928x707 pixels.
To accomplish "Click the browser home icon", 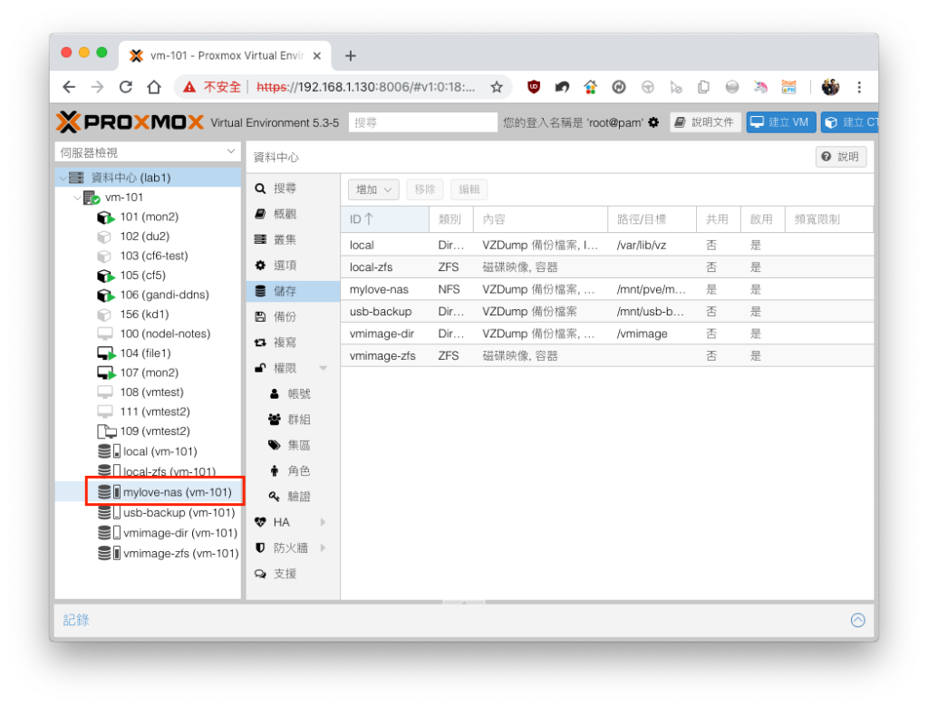I will coord(154,87).
